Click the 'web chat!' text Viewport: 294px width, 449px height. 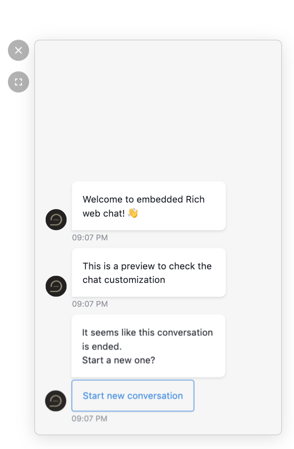(x=104, y=214)
